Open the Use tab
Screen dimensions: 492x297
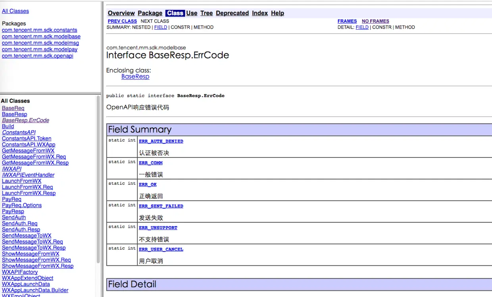click(192, 13)
